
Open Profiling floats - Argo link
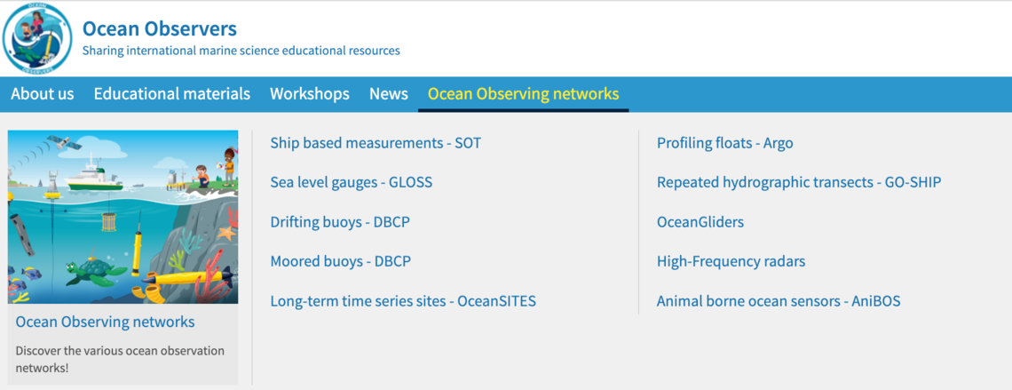[724, 143]
